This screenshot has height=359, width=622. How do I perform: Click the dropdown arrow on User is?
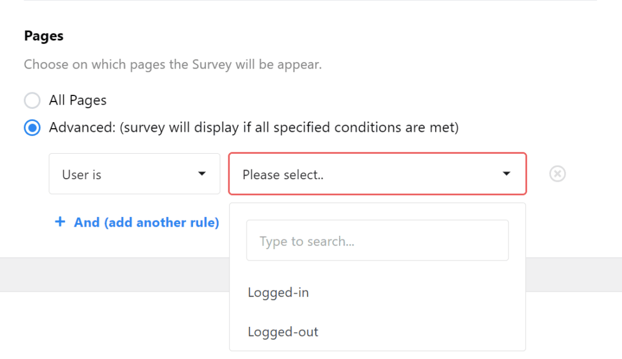tap(202, 174)
